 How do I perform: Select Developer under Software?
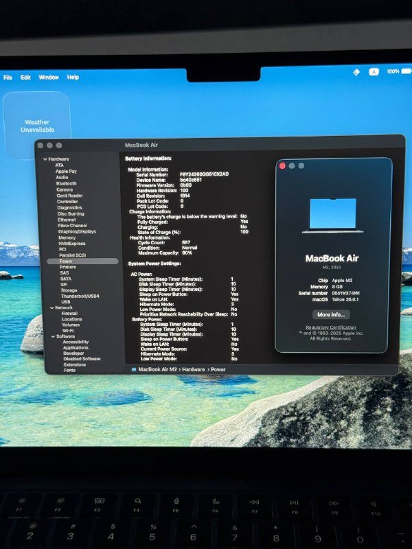tap(73, 353)
